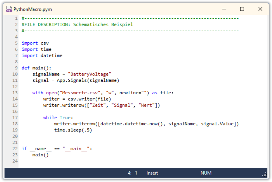
Task: Place cursor on 'import datetime' line
Action: (x=42, y=56)
